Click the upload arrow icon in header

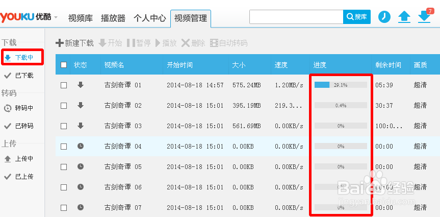(x=404, y=17)
